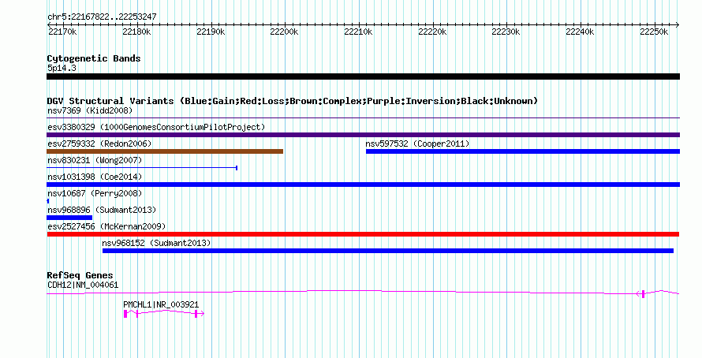
Task: Open the nsv597532 (Cooper2011) variant label
Action: click(417, 144)
